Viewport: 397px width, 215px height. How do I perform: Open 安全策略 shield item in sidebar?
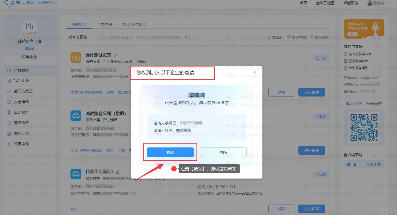(x=21, y=102)
